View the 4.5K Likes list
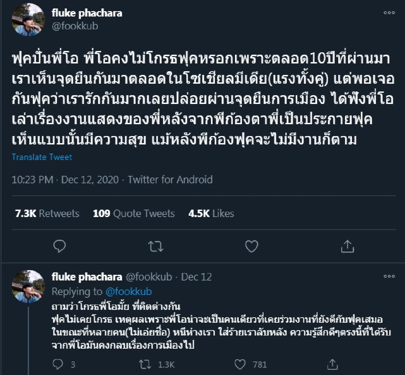Image resolution: width=405 pixels, height=375 pixels. click(211, 213)
